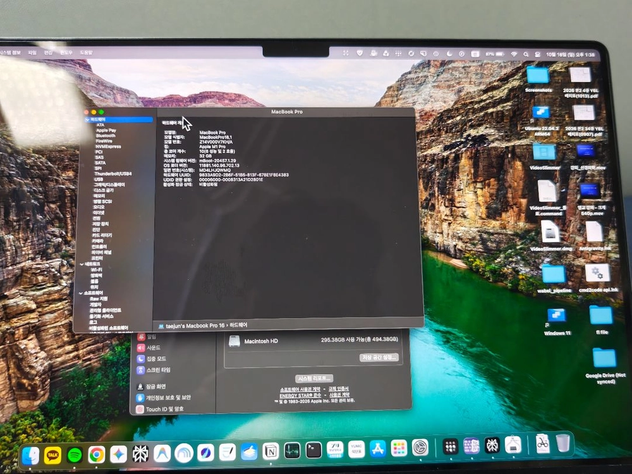Open Touch ID 및 암호 settings
This screenshot has width=632, height=474.
tap(160, 409)
